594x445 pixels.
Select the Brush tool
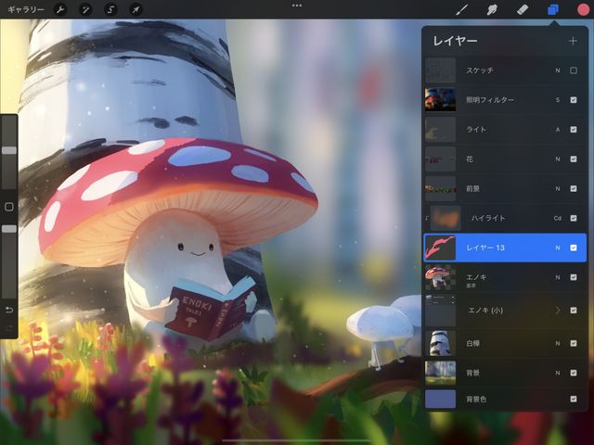[x=462, y=9]
